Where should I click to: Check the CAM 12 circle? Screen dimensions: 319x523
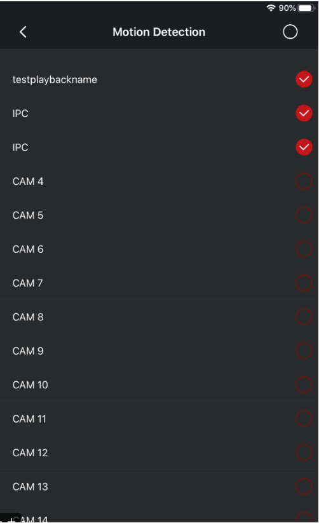tap(304, 452)
